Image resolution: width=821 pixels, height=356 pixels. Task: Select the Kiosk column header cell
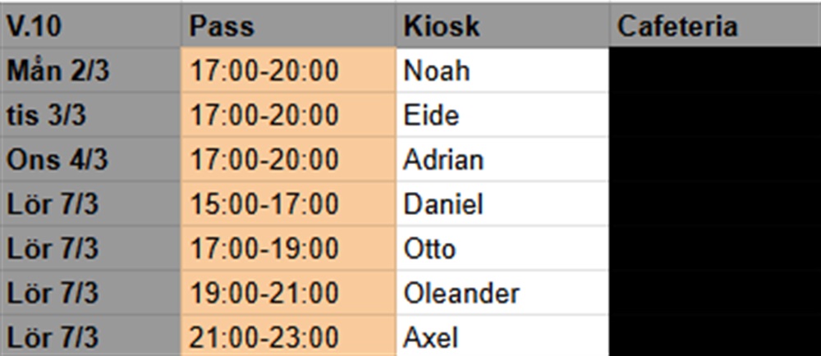[x=502, y=26]
